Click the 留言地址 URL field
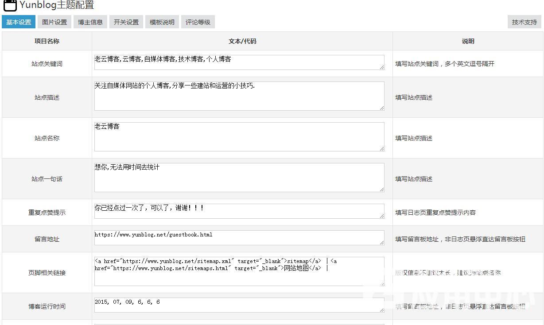 239,238
